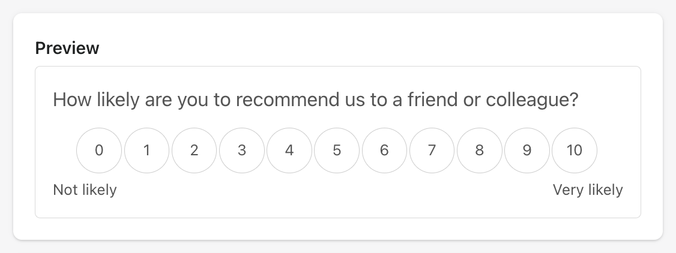Pick the rating 2 circle
676x253 pixels.
[x=194, y=150]
